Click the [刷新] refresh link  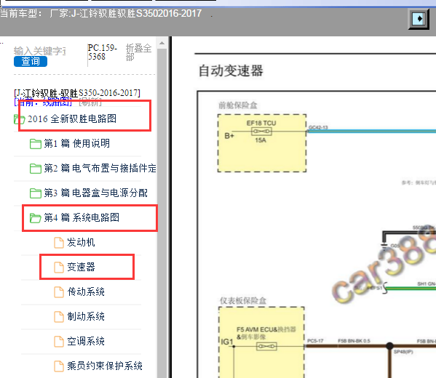90,102
